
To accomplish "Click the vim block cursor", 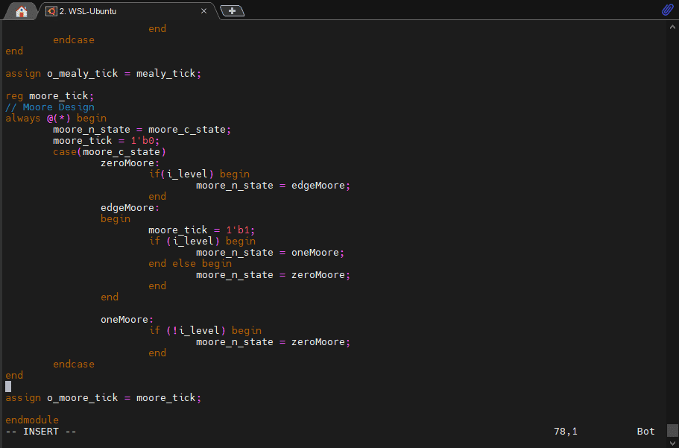I will click(8, 386).
